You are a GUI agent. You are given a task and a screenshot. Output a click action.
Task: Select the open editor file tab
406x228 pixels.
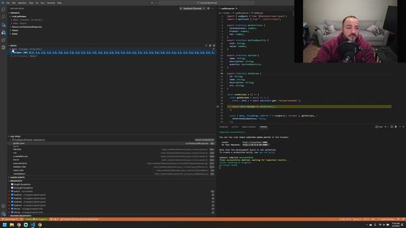click(228, 8)
